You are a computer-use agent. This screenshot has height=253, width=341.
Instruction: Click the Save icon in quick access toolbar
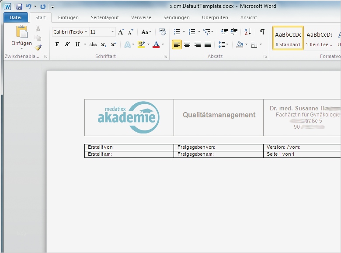(19, 7)
